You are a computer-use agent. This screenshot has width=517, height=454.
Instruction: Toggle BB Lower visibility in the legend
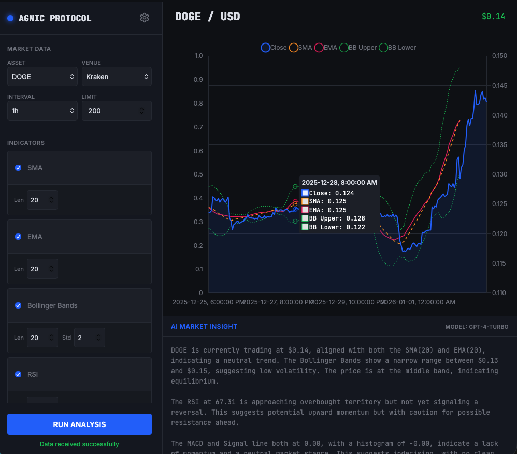[383, 47]
